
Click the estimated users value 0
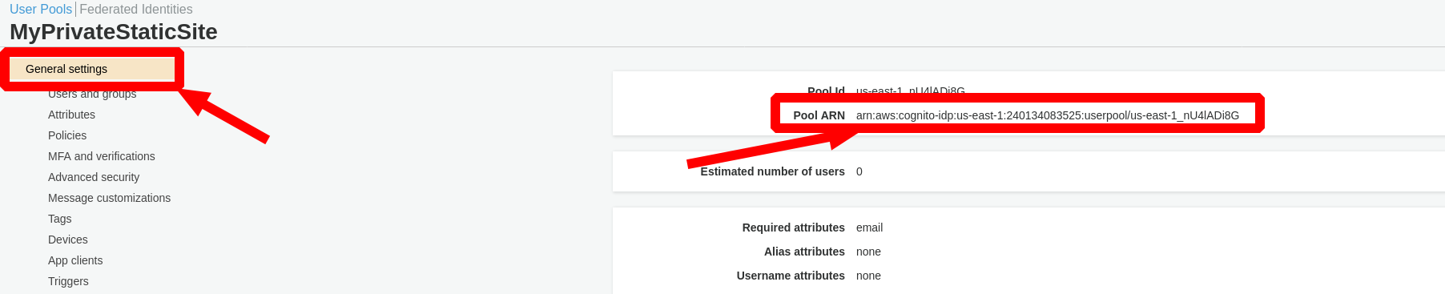[x=859, y=171]
